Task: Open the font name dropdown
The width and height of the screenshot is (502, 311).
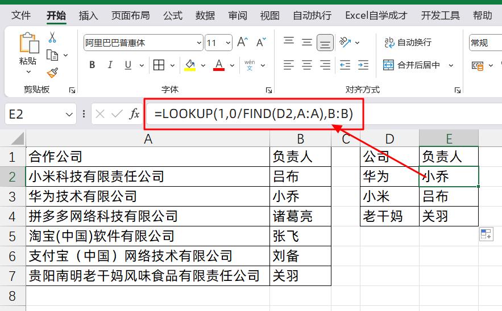Action: pyautogui.click(x=199, y=43)
